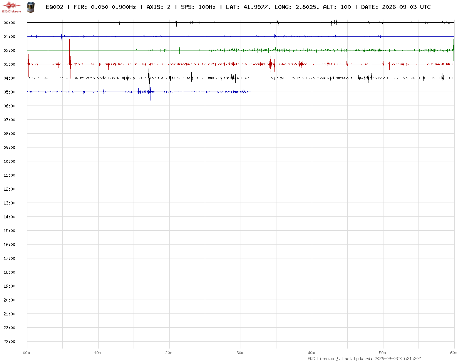Select the 23:00 hour row label
Image resolution: width=462 pixels, height=362 pixels.
(x=9, y=342)
